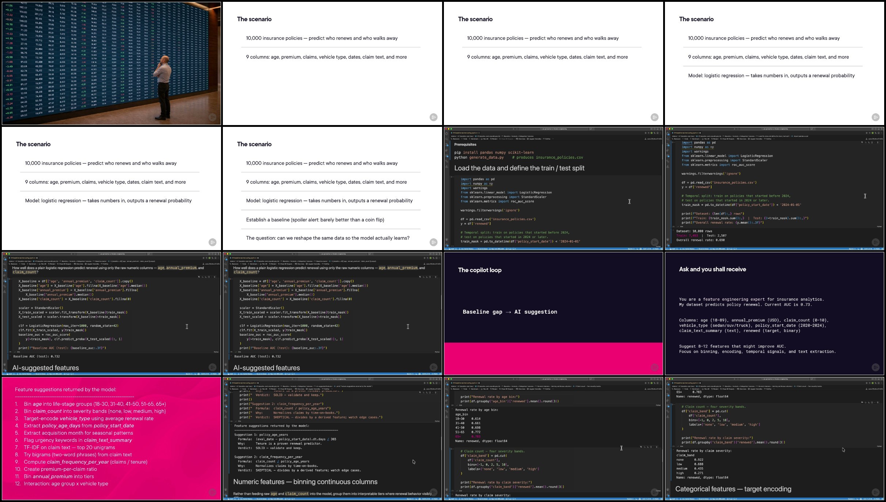Click Run All in the Prerequisites notebook toolbar
886x502 pixels.
(x=484, y=139)
